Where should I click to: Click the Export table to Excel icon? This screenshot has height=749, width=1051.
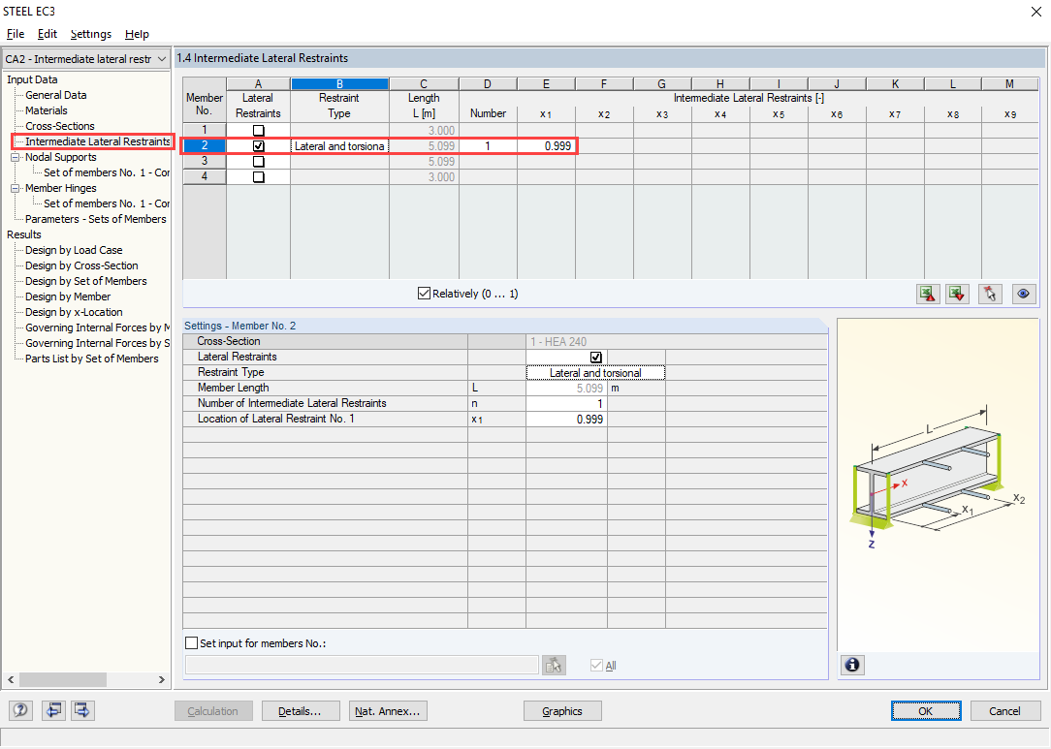[928, 294]
